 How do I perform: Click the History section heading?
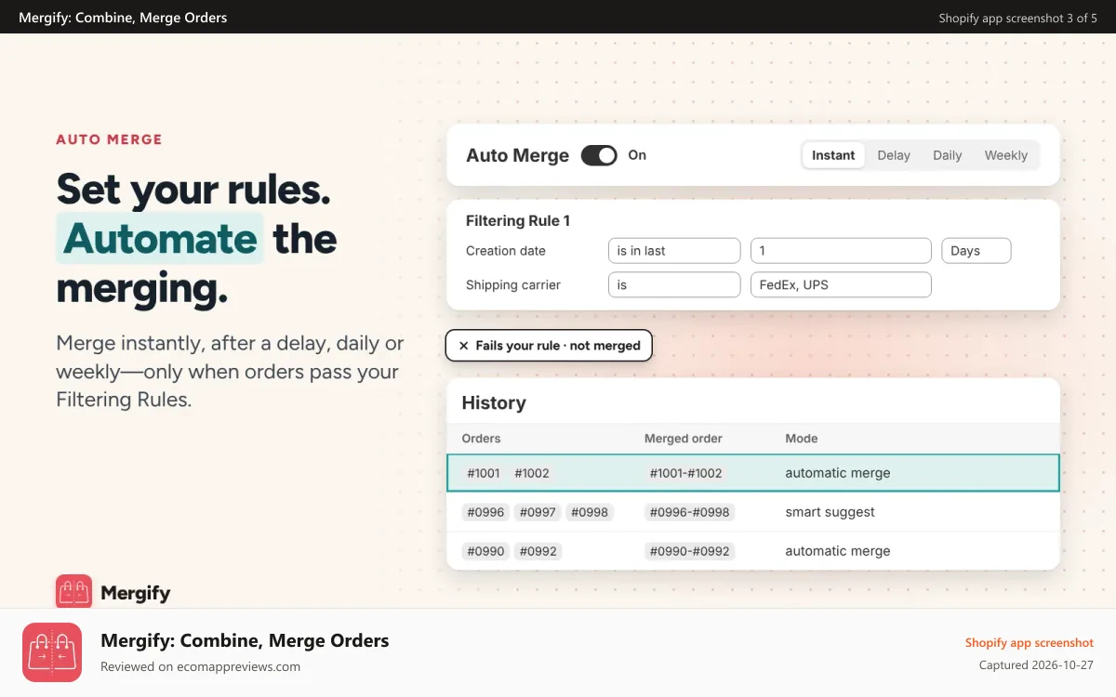pyautogui.click(x=494, y=402)
